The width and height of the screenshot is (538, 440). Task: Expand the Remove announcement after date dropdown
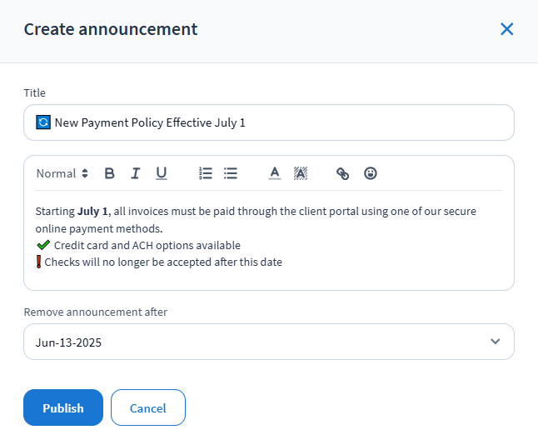click(268, 342)
